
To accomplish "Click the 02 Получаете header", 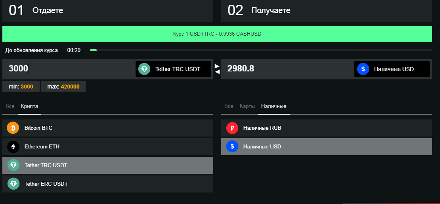I will [x=327, y=11].
